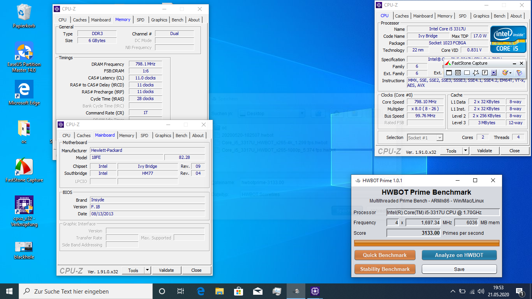The height and width of the screenshot is (299, 532).
Task: Click Tools button in Mainboard window
Action: [133, 270]
